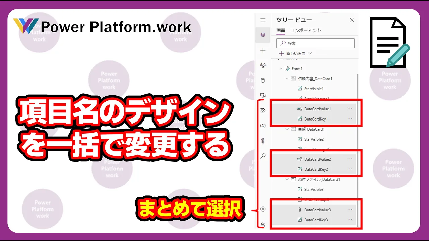Open the Virtual agent icon at rail bottom

click(263, 224)
